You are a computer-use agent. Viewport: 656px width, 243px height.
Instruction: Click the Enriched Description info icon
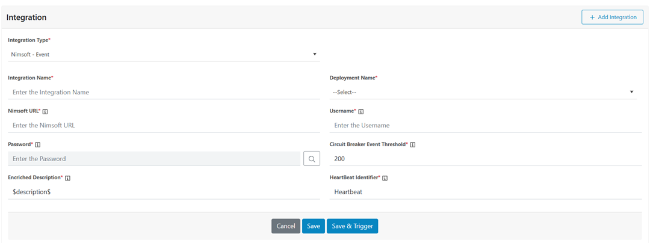pos(68,178)
